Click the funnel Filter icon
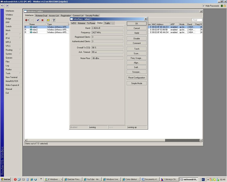This screenshot has height=182, width=227. click(54, 20)
